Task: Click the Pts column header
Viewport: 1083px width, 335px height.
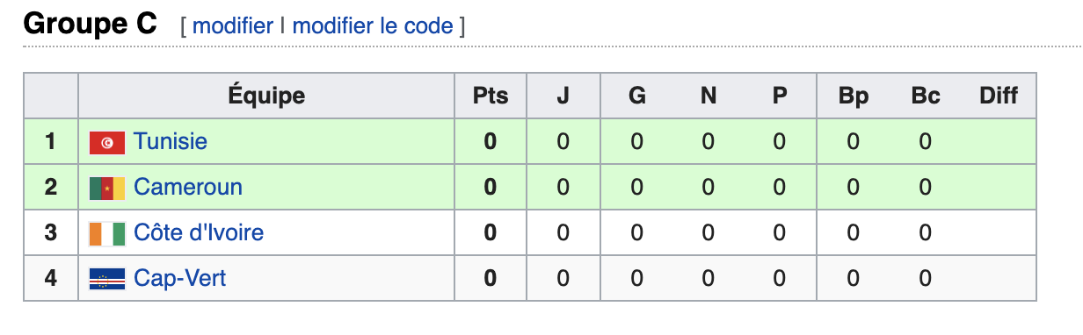Action: (491, 95)
